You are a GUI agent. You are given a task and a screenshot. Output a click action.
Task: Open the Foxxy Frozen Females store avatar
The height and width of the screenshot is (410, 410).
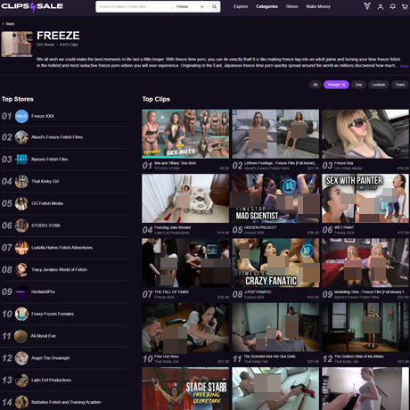(21, 314)
